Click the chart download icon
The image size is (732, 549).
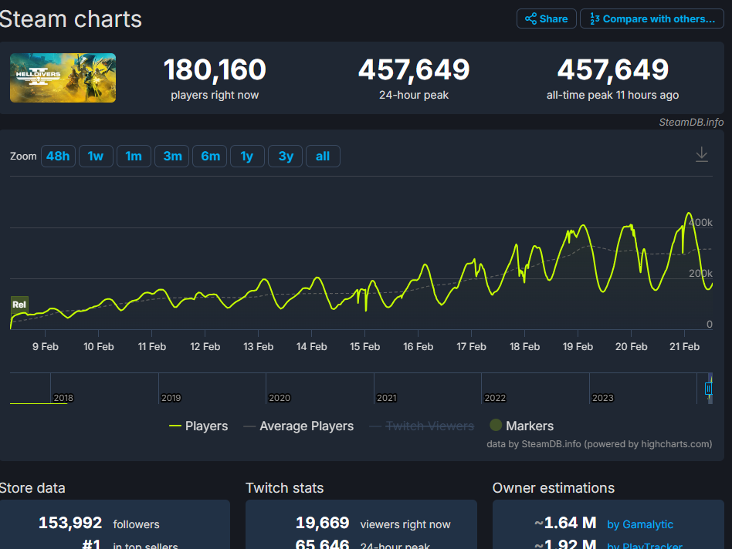(x=701, y=155)
